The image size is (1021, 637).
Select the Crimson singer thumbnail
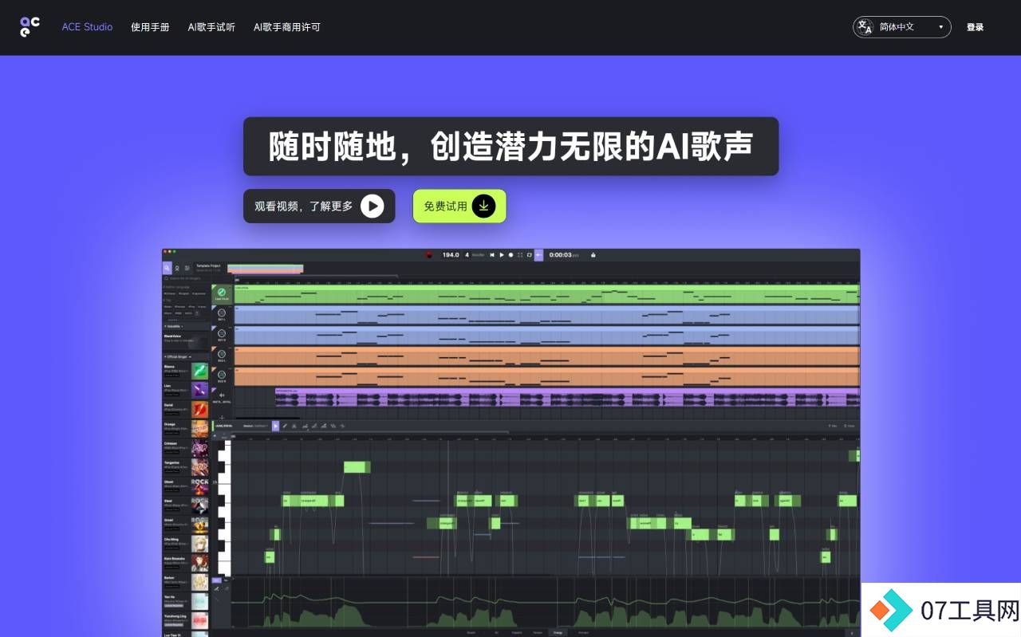point(199,448)
